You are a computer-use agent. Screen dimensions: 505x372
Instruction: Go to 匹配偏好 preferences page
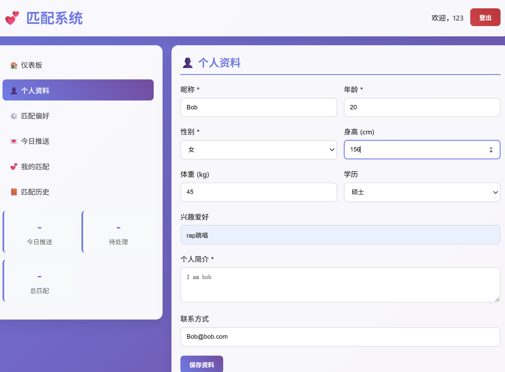click(78, 116)
